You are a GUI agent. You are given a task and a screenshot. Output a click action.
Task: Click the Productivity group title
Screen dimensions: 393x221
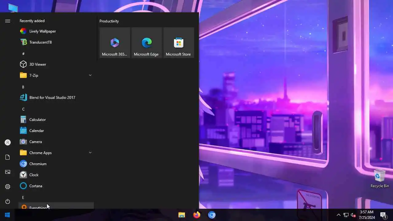tap(109, 21)
